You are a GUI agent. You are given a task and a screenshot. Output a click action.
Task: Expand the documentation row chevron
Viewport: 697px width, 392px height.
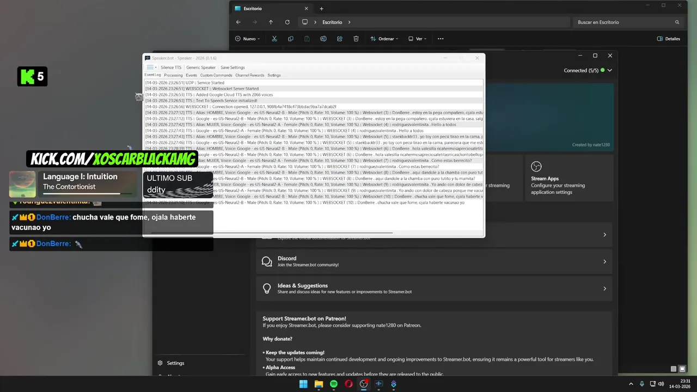coord(604,235)
